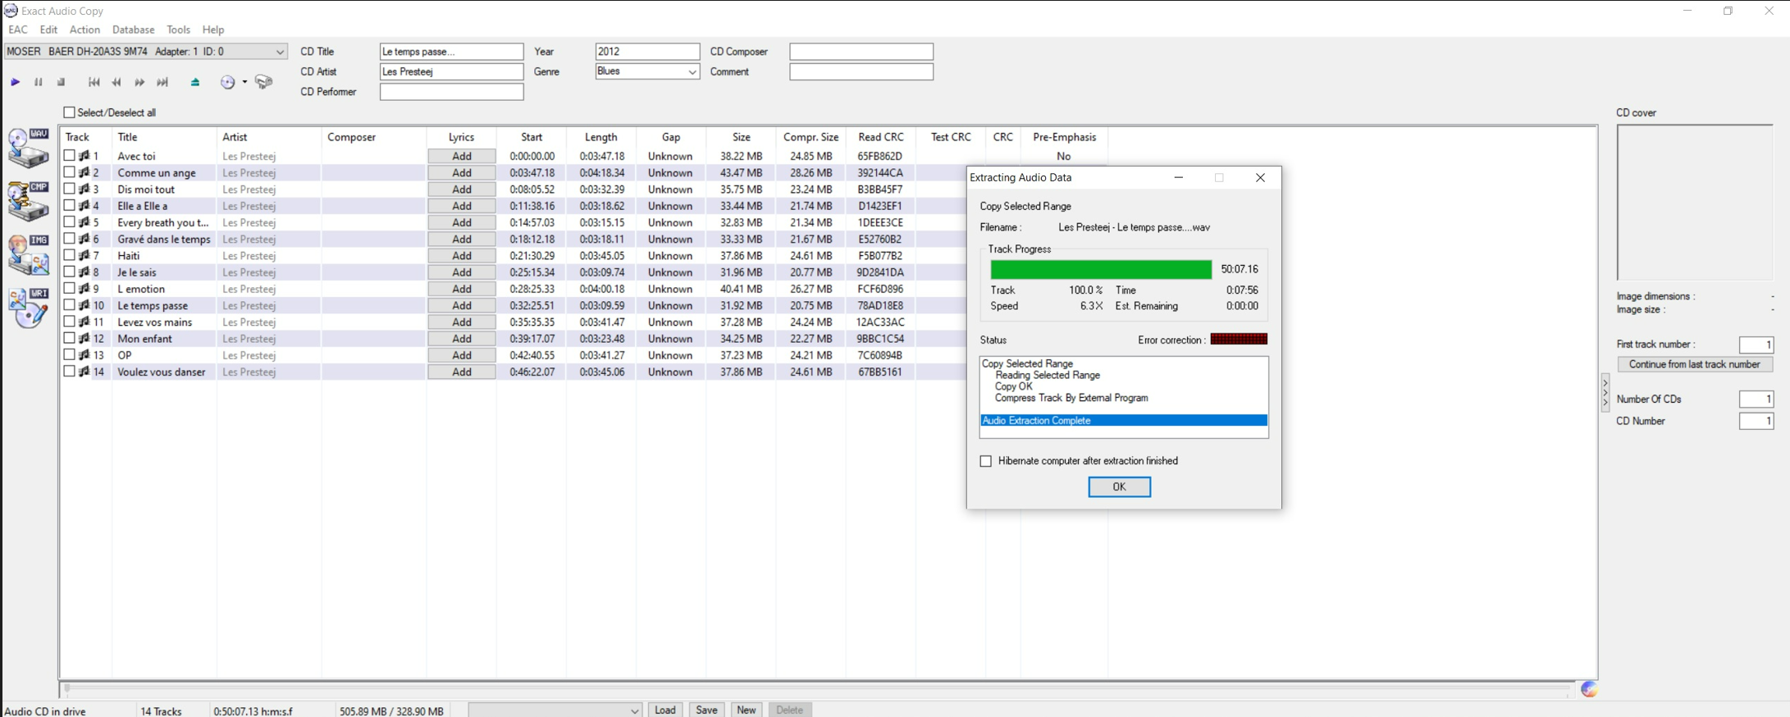Minimize the Extracting Audio Data dialog
Viewport: 1790px width, 717px height.
(x=1179, y=177)
